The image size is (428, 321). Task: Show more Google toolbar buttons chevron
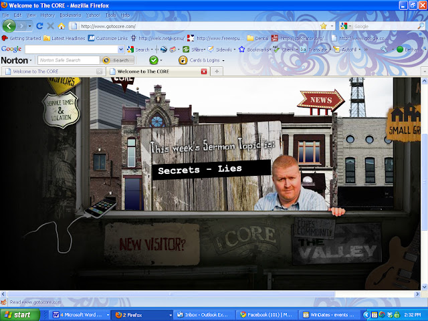tap(366, 49)
